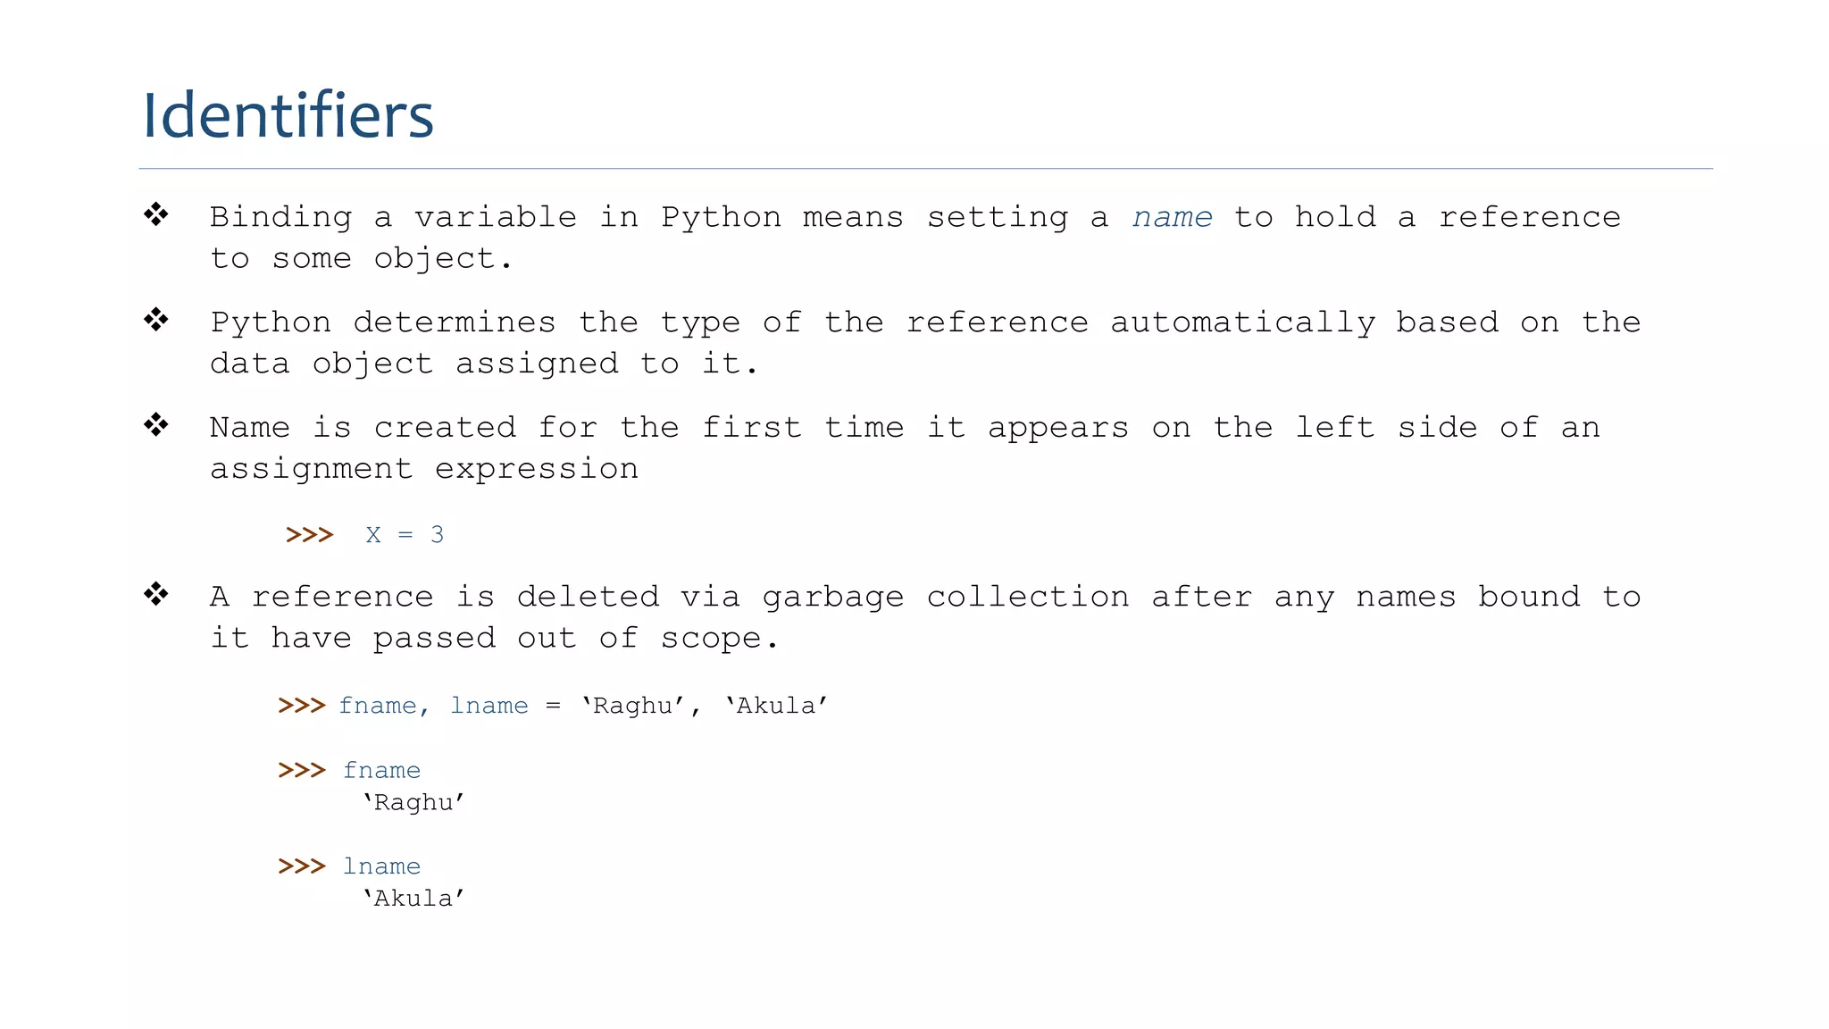Click the text 'to some object.'
The width and height of the screenshot is (1829, 1029).
361,259
